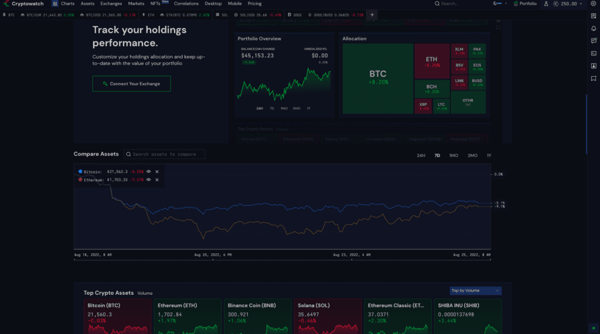Screen dimensions: 600x334
Task: Open the Solana (SOL) asset card
Action: (328, 316)
